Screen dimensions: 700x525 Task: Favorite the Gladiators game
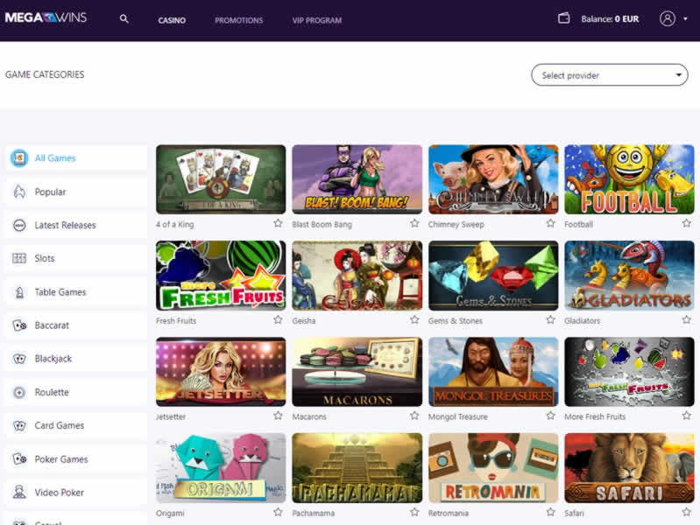(687, 319)
